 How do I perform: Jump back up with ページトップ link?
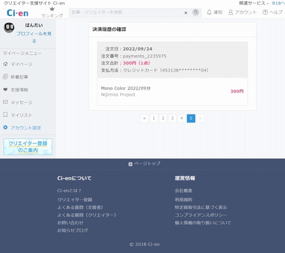[144, 164]
